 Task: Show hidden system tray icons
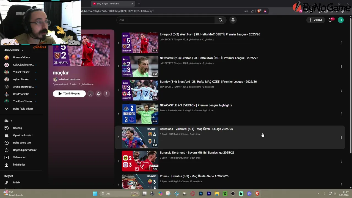tap(318, 194)
